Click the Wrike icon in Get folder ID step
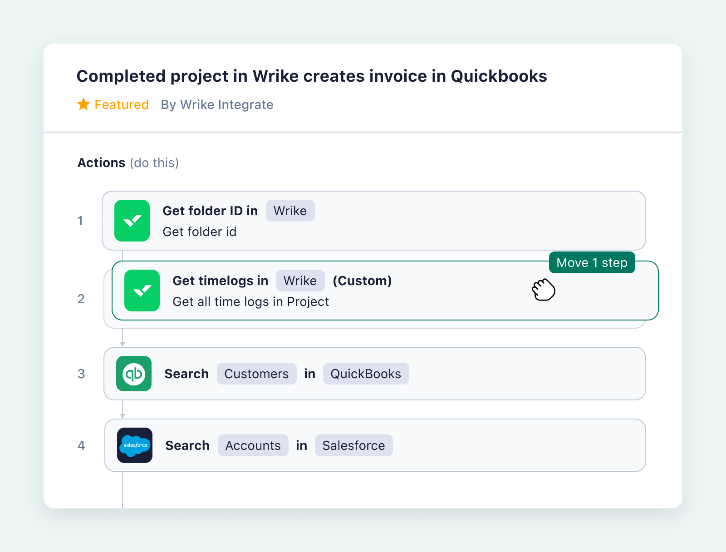 tap(132, 221)
